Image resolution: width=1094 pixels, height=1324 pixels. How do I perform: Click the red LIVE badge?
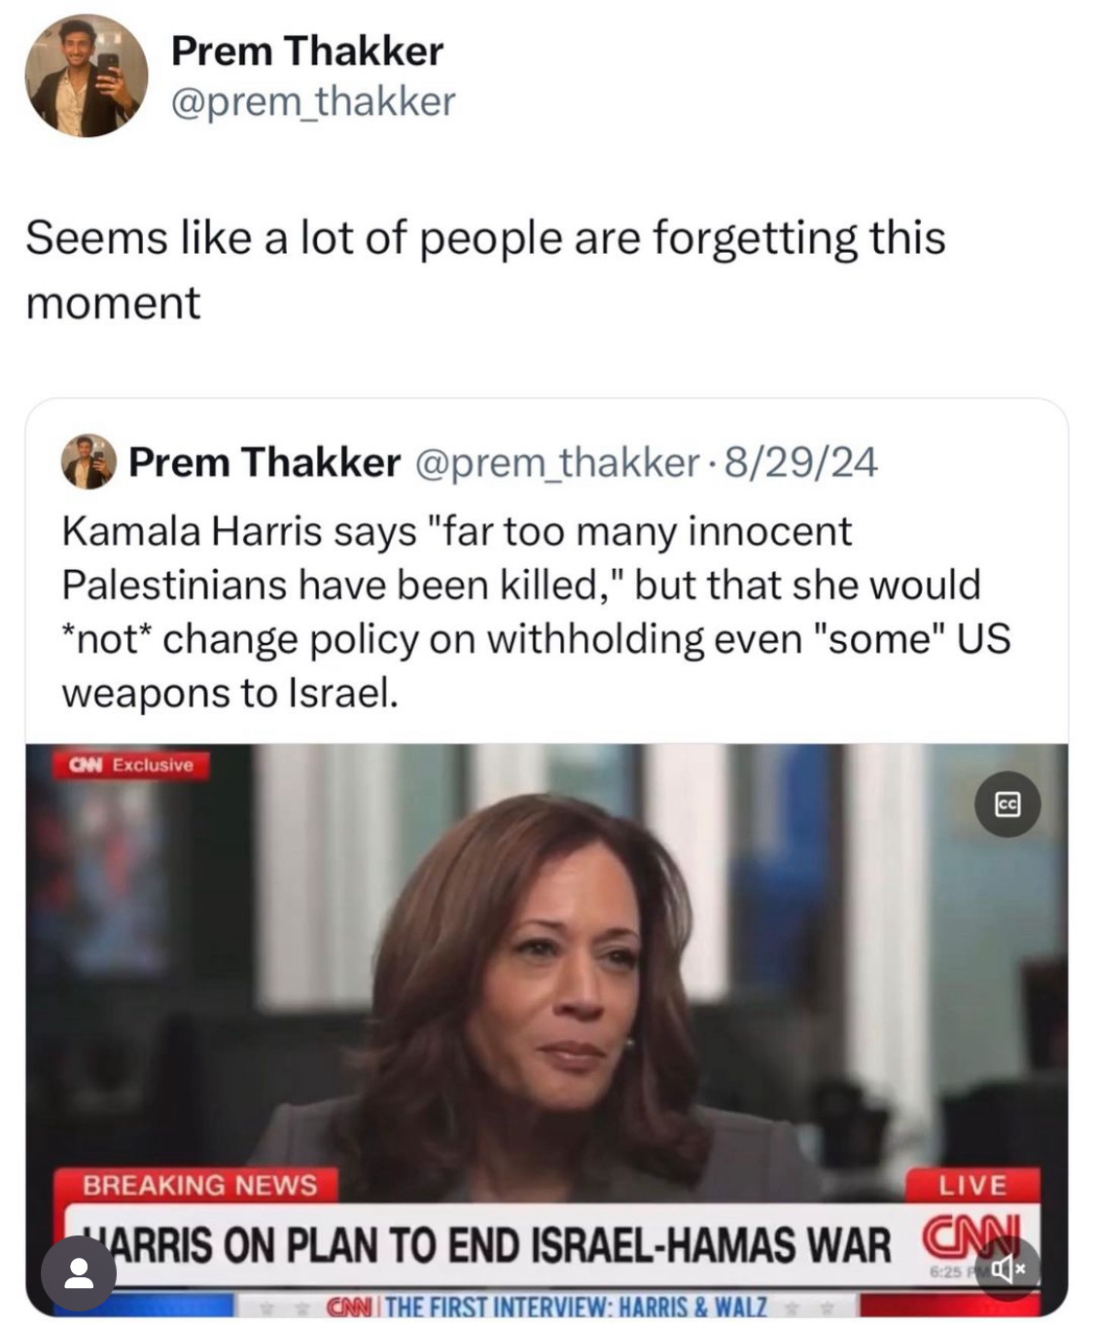(x=972, y=1184)
